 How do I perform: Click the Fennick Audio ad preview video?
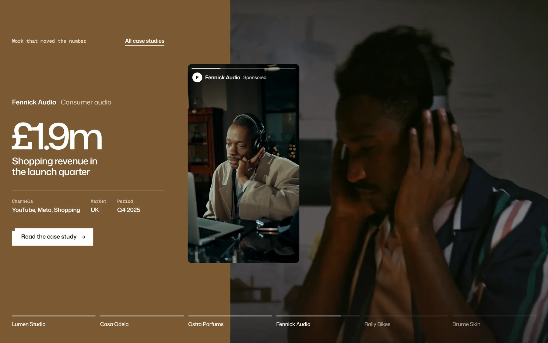pyautogui.click(x=244, y=163)
